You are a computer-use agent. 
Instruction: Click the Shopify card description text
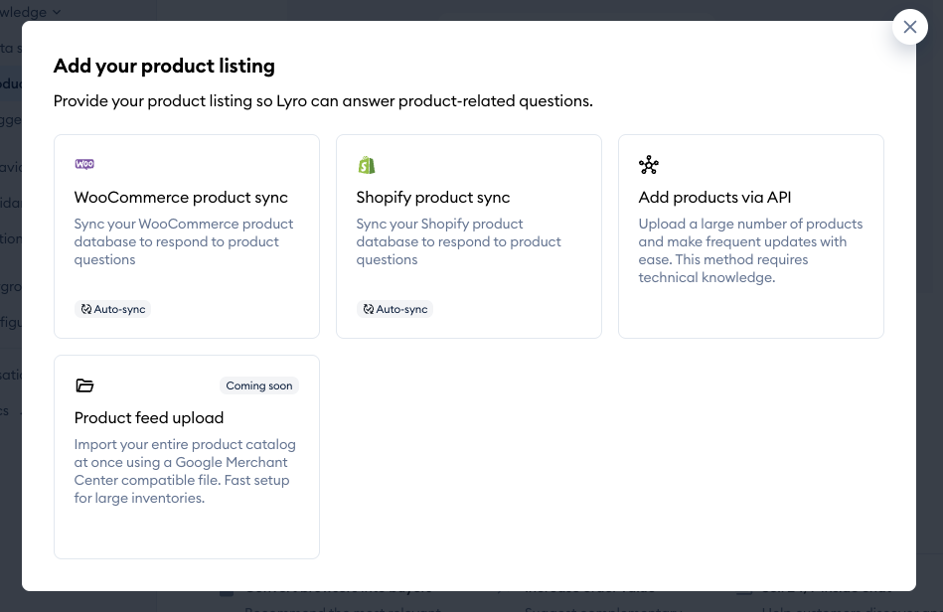click(458, 241)
